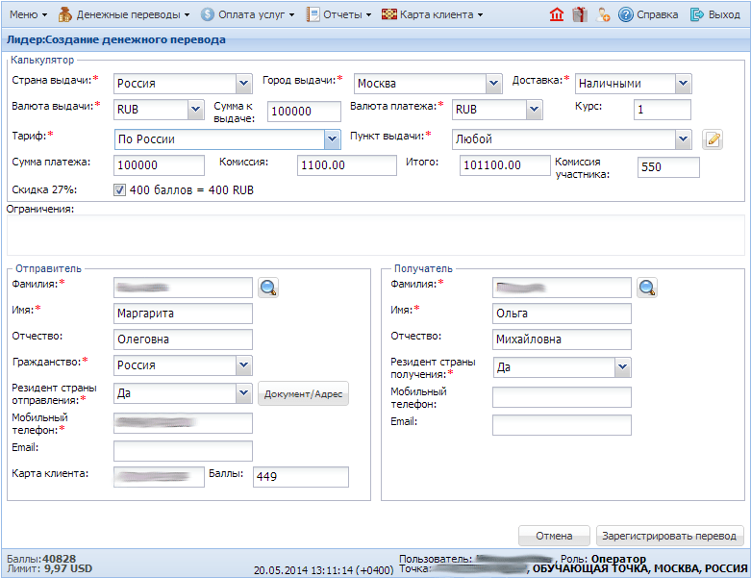Toggle the 400 баллов discount checkbox
The height and width of the screenshot is (578, 751).
(x=120, y=190)
